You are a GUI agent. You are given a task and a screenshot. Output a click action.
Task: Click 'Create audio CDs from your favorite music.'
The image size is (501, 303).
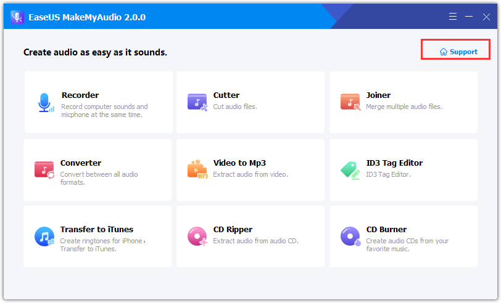point(407,244)
